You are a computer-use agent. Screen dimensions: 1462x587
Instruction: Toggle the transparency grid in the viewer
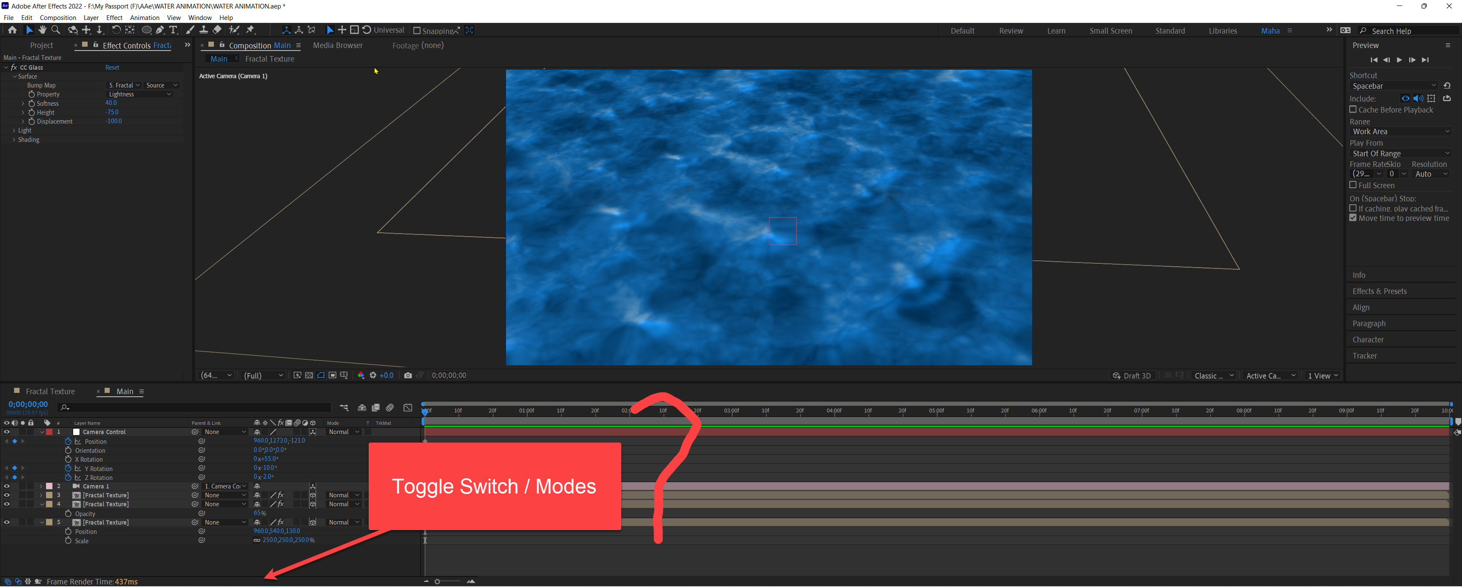[x=309, y=375]
